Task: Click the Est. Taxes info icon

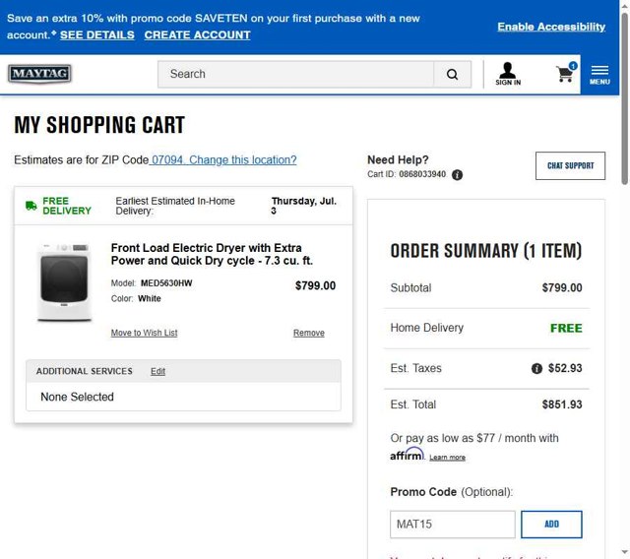Action: 536,368
